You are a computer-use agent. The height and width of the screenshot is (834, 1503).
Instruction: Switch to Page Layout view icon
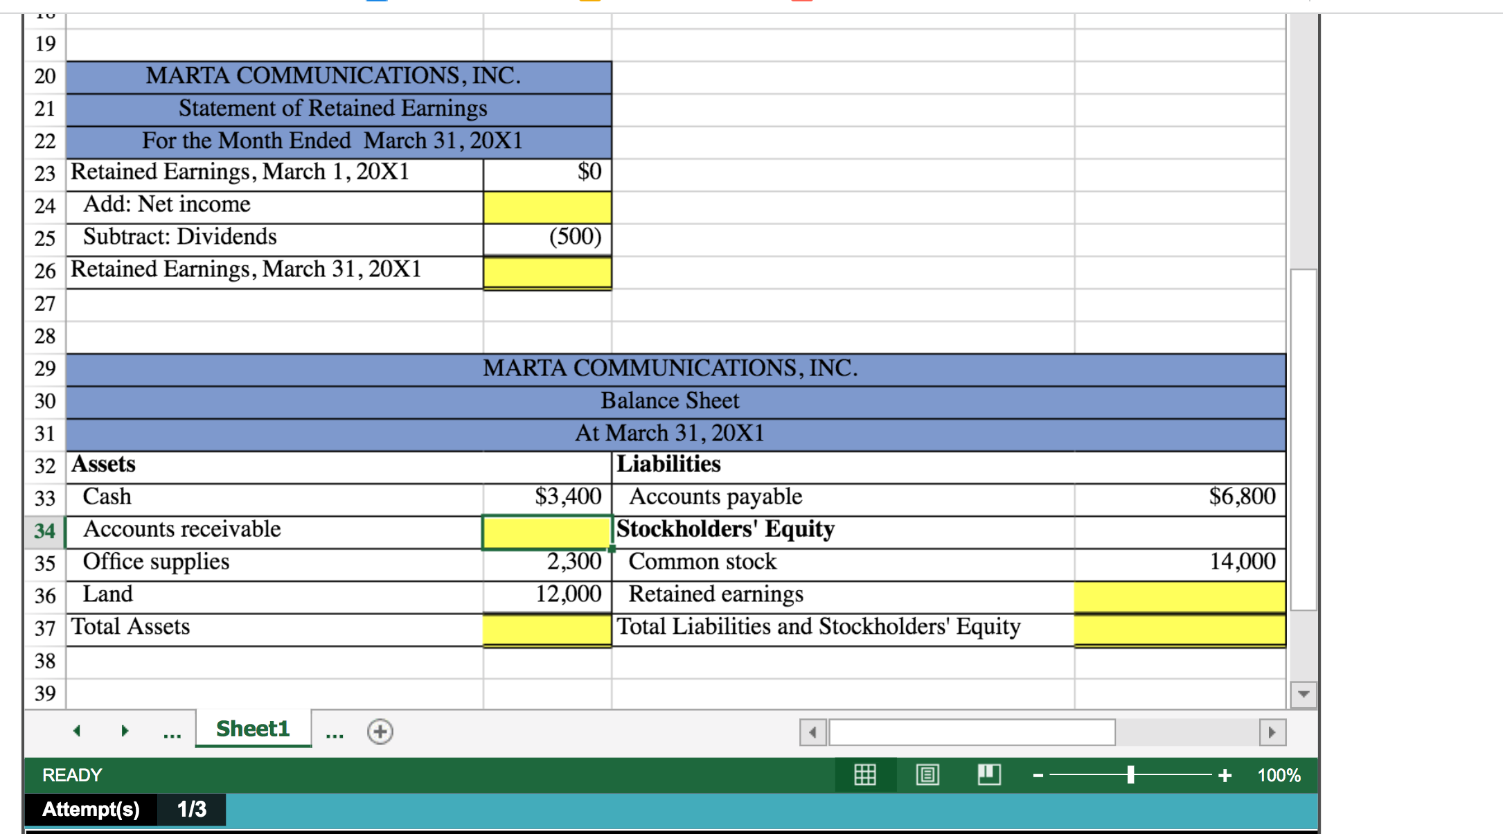pyautogui.click(x=927, y=774)
